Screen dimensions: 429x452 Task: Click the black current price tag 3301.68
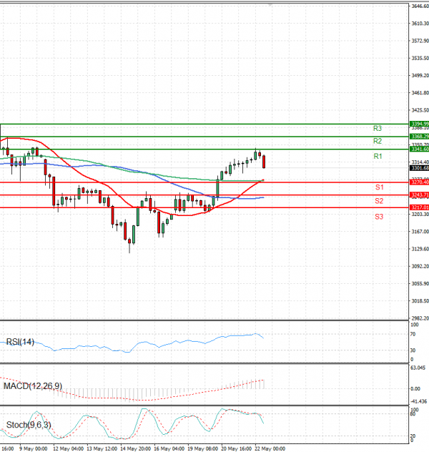coord(418,168)
